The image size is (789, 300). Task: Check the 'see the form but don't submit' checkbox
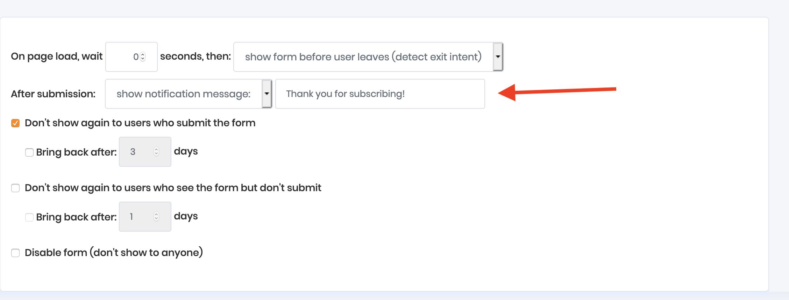[x=15, y=188]
